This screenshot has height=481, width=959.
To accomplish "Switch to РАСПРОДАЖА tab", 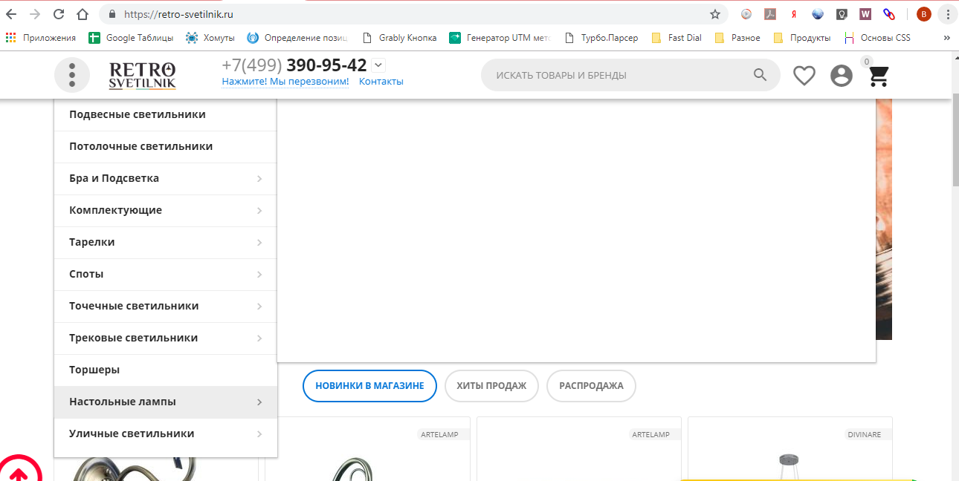I will 591,386.
